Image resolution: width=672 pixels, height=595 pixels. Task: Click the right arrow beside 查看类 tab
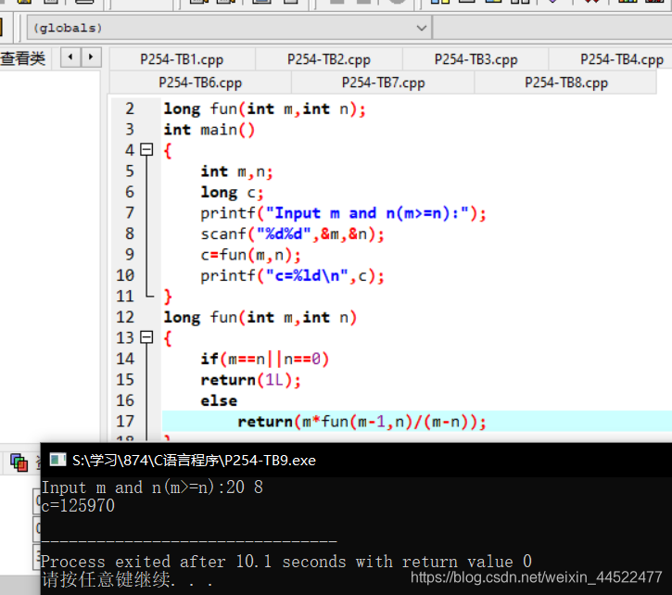(91, 57)
